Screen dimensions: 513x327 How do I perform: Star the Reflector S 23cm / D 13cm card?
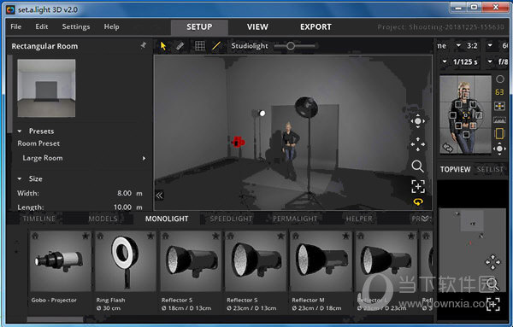point(280,236)
